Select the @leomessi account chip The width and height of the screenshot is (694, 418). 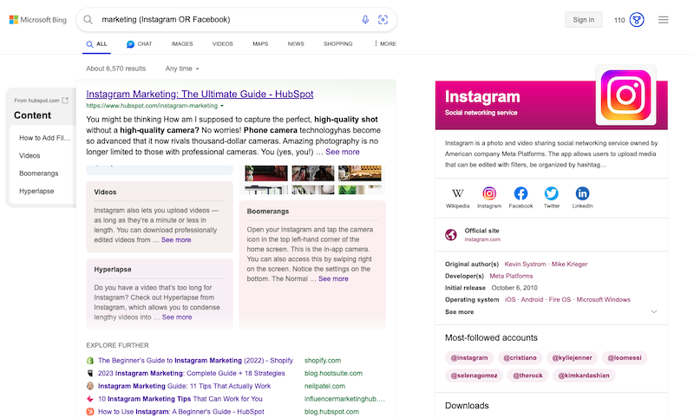[624, 357]
